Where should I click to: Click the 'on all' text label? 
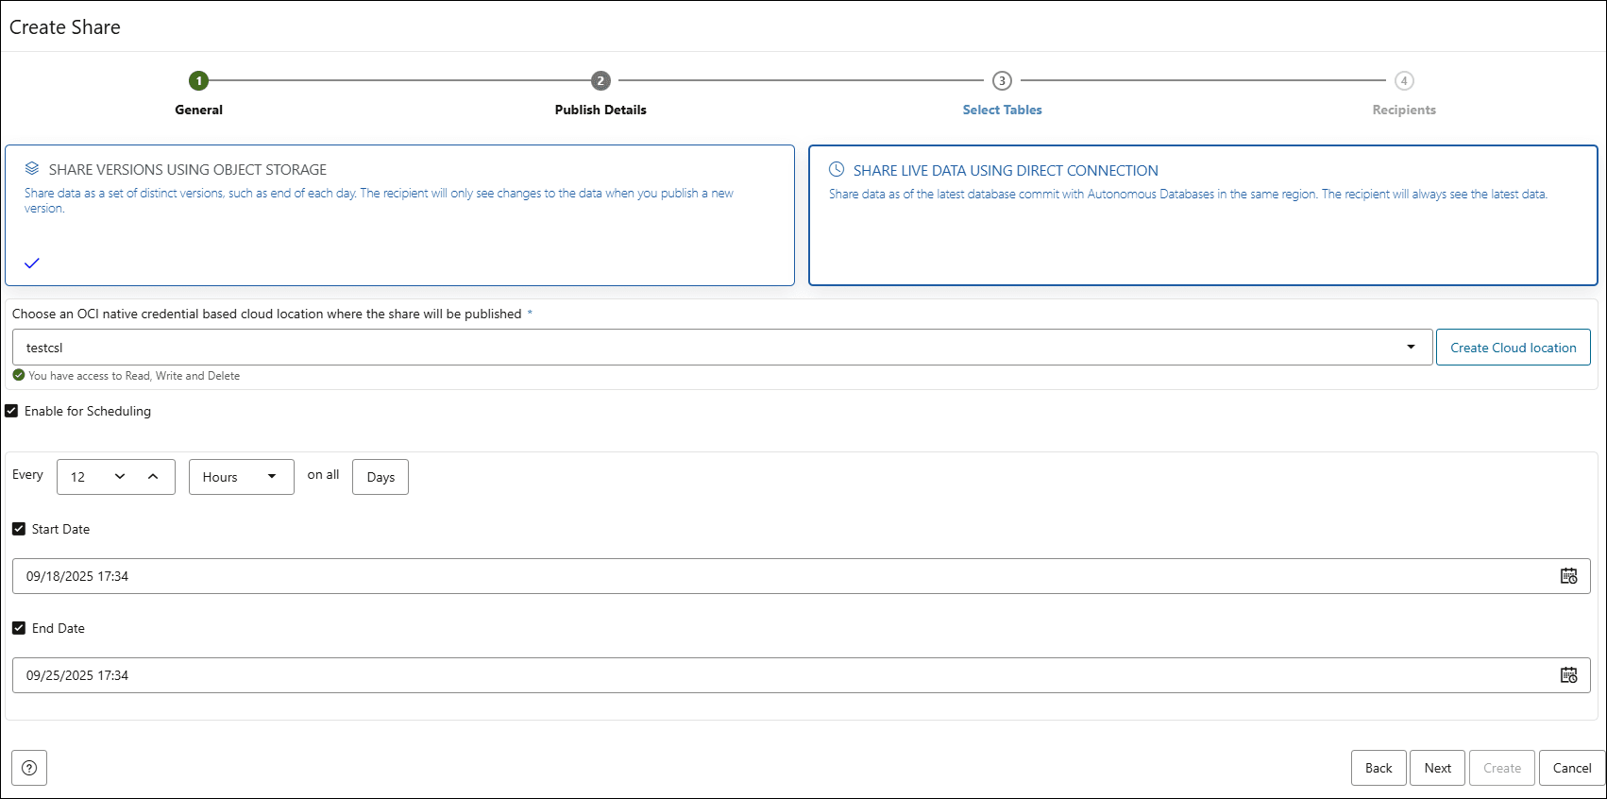pyautogui.click(x=323, y=474)
